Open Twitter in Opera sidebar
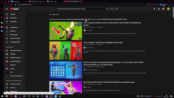The image size is (174, 98). point(2,31)
